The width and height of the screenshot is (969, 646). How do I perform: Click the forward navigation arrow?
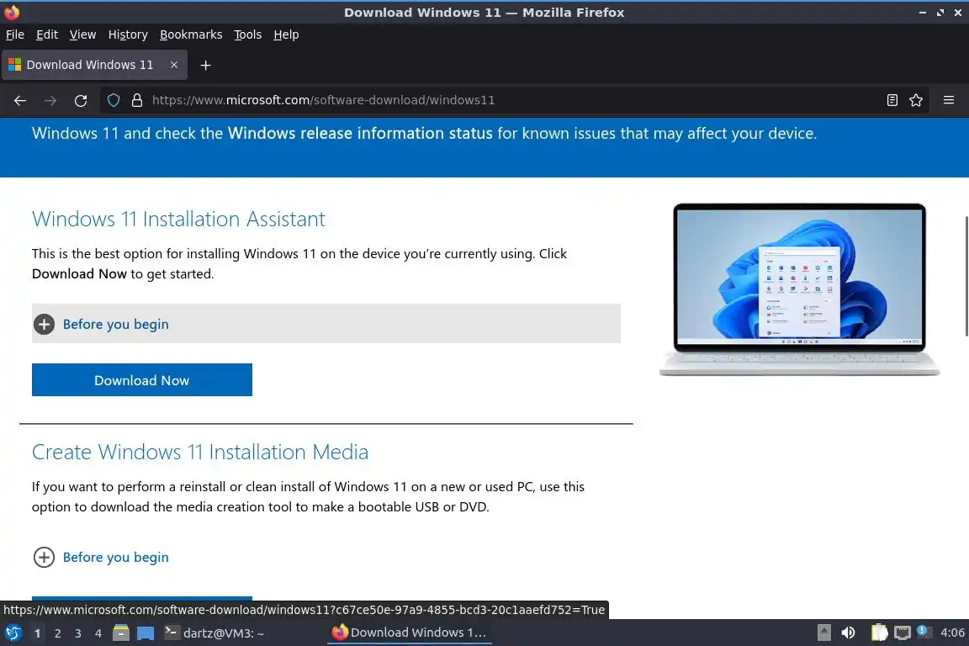50,100
